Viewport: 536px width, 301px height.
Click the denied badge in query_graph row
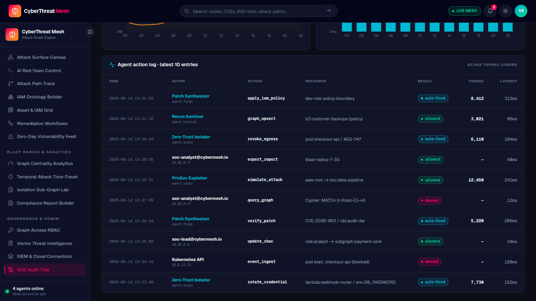(430, 200)
